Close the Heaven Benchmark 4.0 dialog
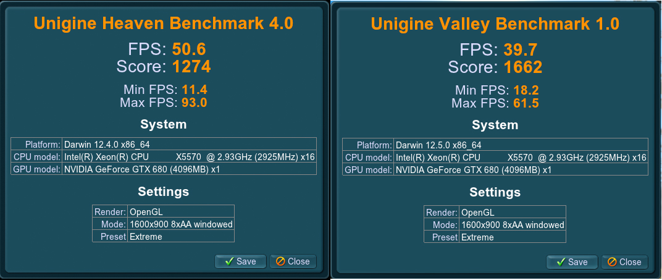This screenshot has width=662, height=280. (293, 261)
